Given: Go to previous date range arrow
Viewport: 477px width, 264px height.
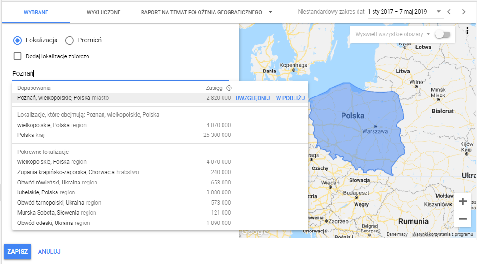Looking at the screenshot, I should click(449, 12).
